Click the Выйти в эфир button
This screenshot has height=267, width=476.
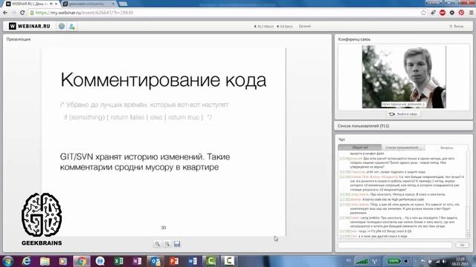click(x=403, y=114)
